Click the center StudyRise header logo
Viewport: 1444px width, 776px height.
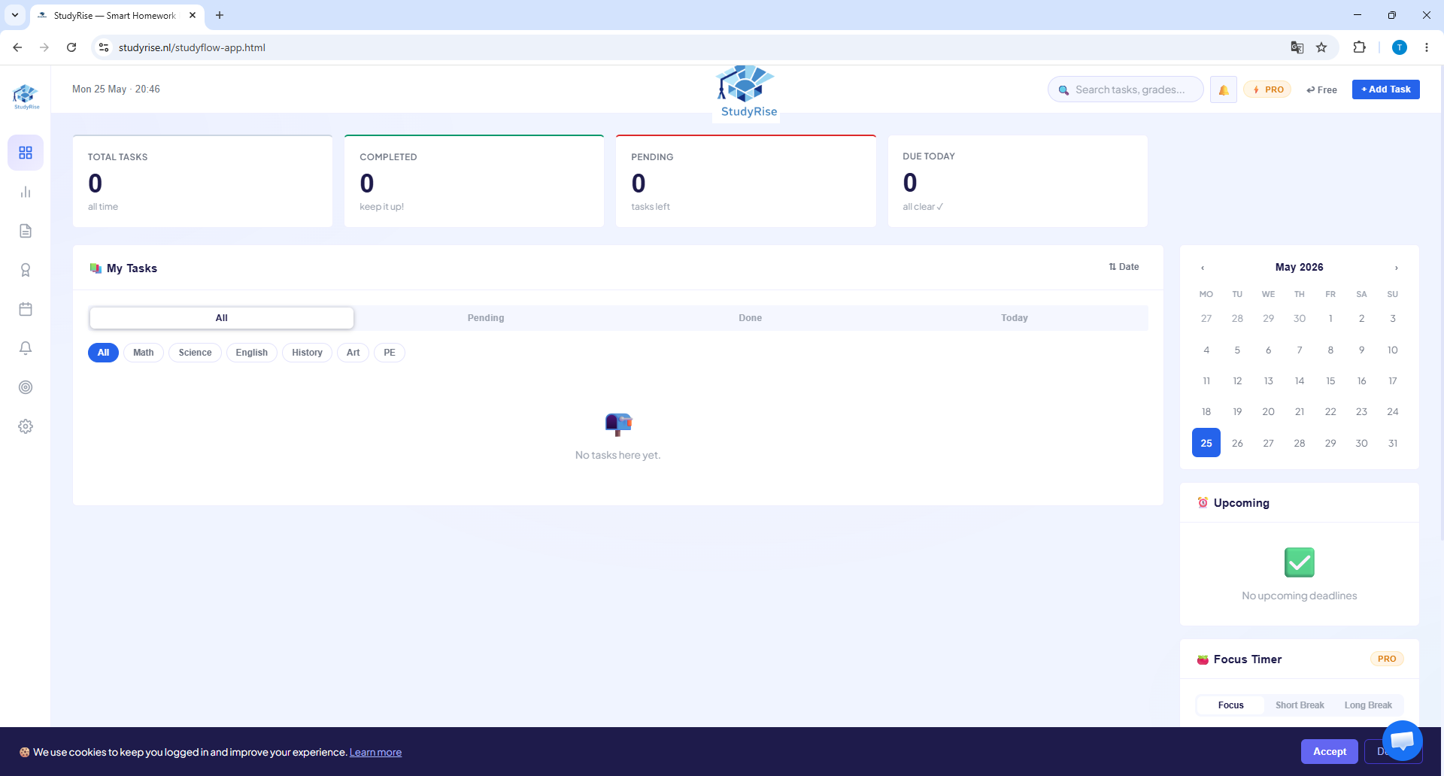coord(747,92)
